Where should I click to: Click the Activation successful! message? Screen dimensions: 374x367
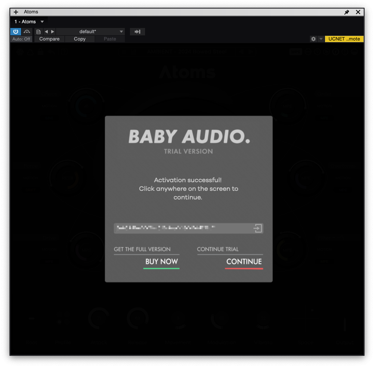[188, 180]
